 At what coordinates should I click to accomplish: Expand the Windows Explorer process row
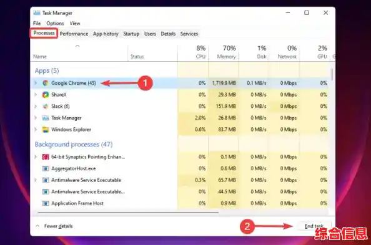pyautogui.click(x=36, y=130)
